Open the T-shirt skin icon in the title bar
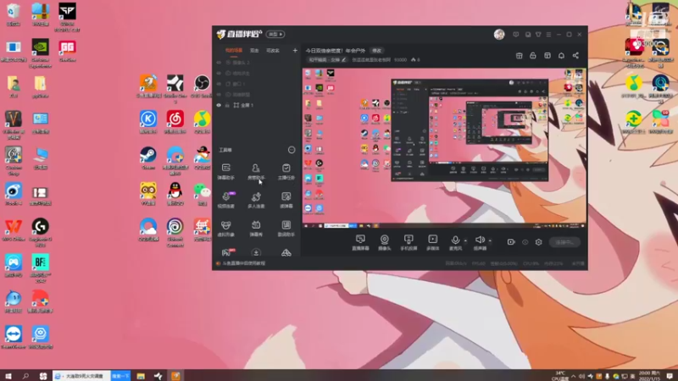Viewport: 678px width, 381px height. pos(538,35)
